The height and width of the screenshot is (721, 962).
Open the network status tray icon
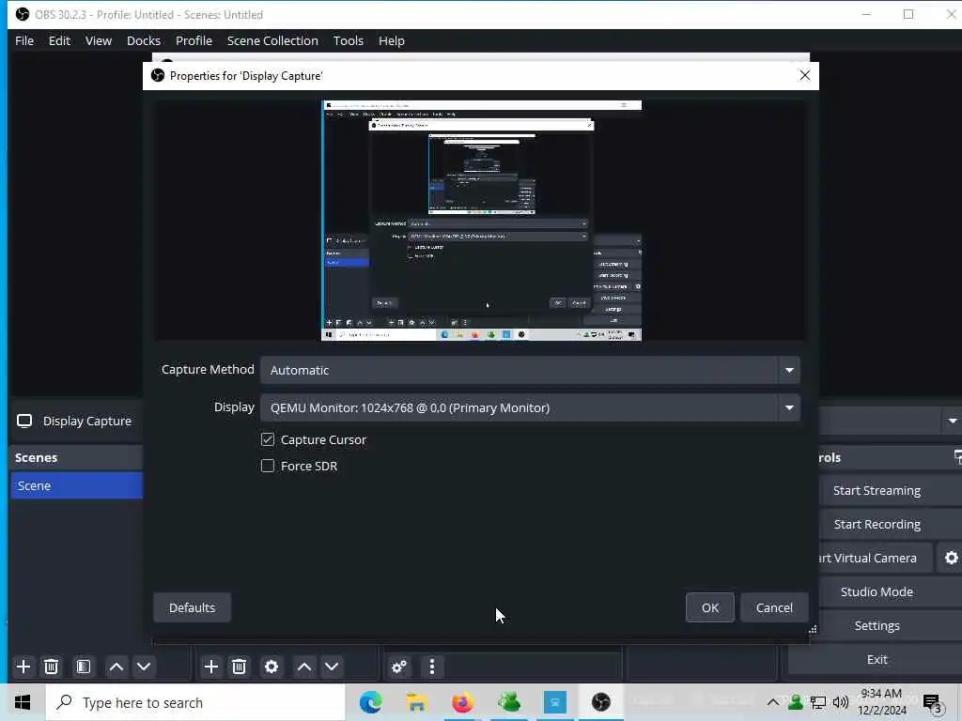pyautogui.click(x=817, y=702)
